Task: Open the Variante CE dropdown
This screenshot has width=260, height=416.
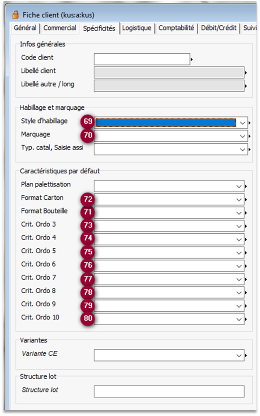Action: coord(239,355)
